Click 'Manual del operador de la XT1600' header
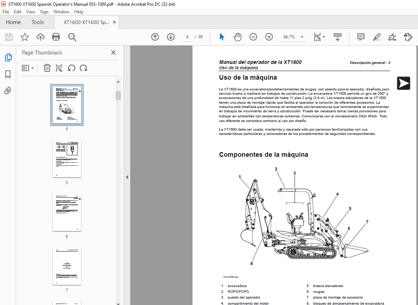The width and height of the screenshot is (418, 305). click(x=260, y=62)
